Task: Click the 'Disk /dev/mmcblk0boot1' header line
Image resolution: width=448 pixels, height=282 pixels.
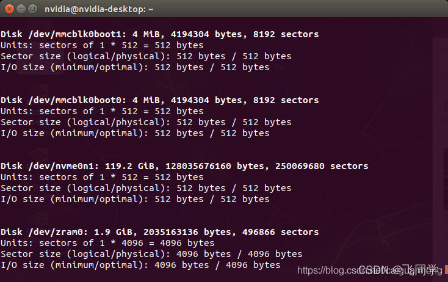Action: (160, 34)
